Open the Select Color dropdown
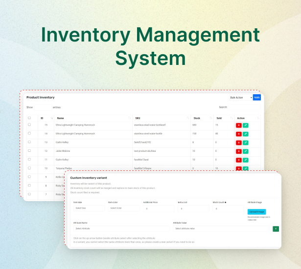 tap(122, 208)
